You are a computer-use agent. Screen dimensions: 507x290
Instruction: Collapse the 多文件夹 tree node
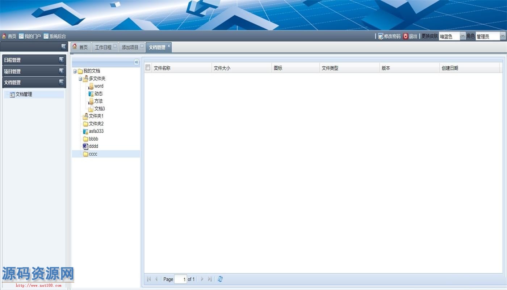(80, 79)
